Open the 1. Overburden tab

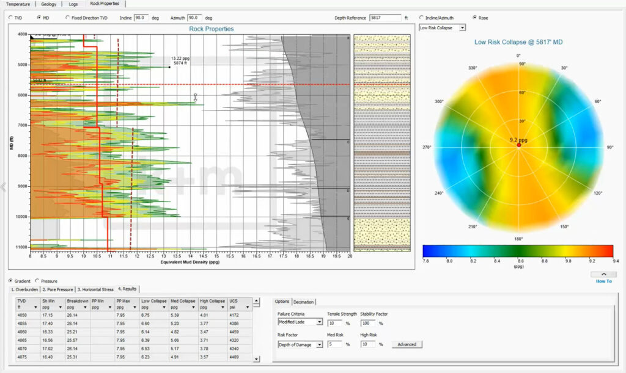tap(24, 289)
